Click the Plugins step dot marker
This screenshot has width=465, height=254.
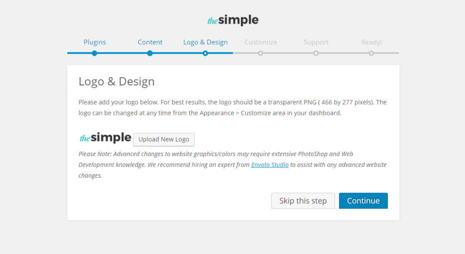[x=94, y=54]
